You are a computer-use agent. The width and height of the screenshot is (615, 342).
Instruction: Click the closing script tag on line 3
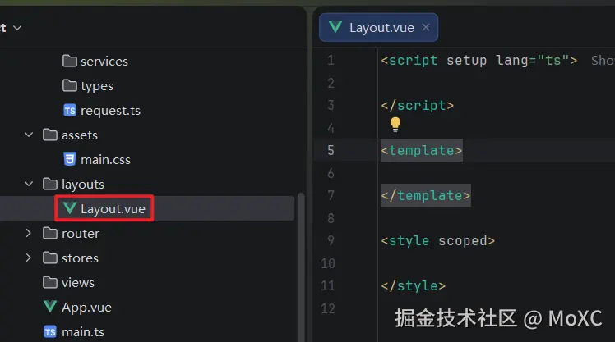tap(418, 105)
